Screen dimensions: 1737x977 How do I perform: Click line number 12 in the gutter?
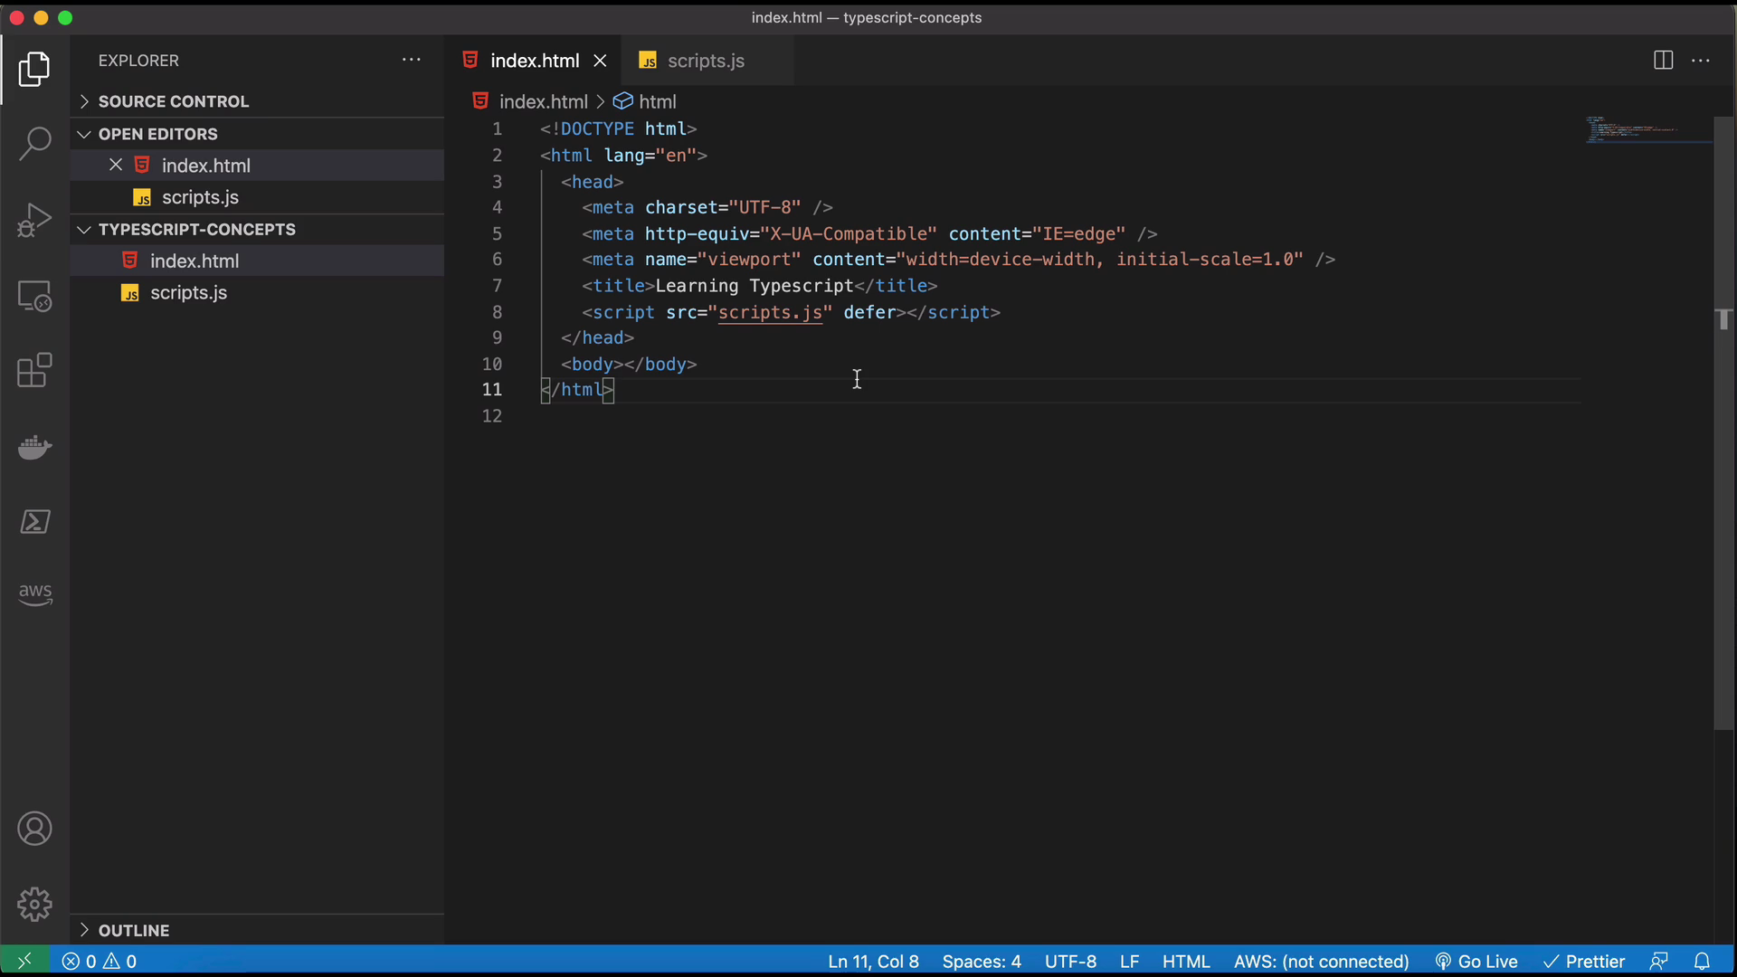[491, 416]
